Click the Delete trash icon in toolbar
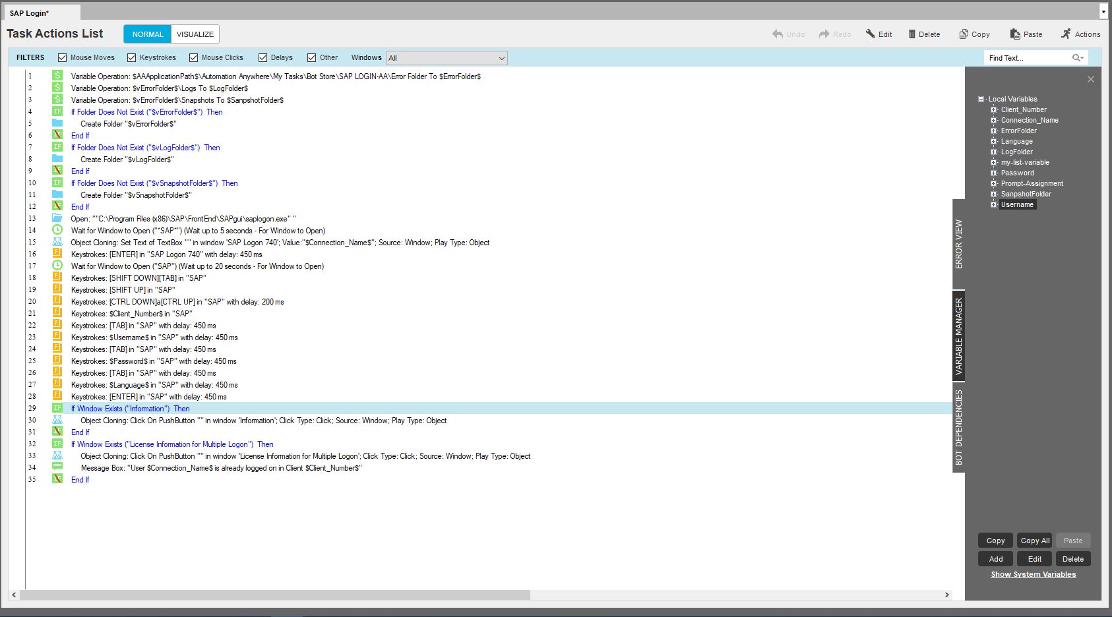 (912, 34)
